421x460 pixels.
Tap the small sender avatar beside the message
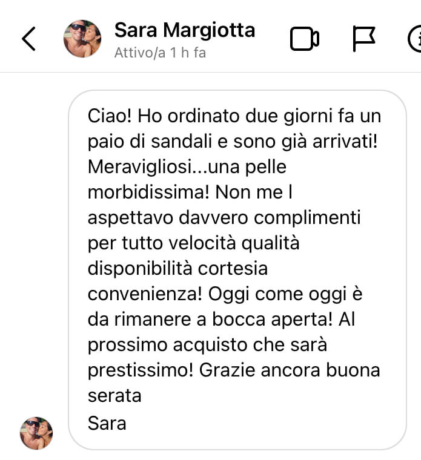(36, 433)
